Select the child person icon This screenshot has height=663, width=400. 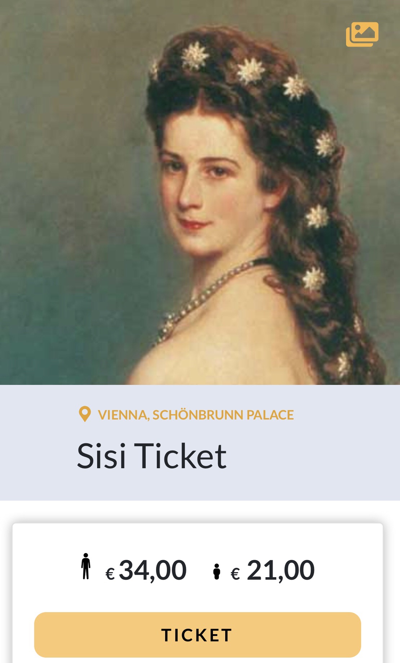217,572
